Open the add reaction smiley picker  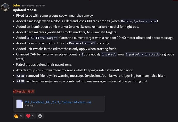40,116
